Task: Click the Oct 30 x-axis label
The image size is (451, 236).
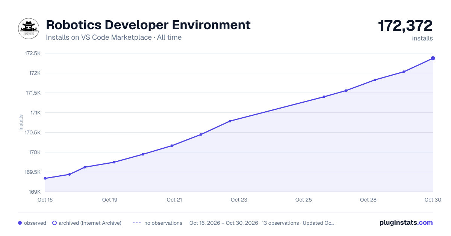Action: [432, 200]
